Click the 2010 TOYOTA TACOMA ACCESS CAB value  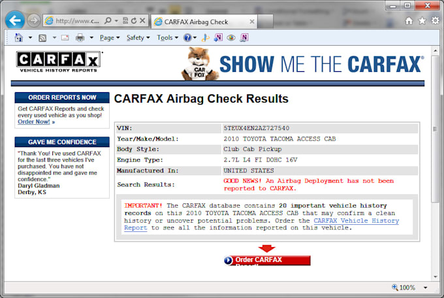point(279,139)
